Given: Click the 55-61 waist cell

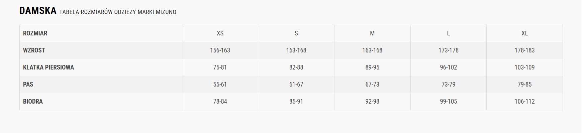Looking at the screenshot, I should click(220, 85).
